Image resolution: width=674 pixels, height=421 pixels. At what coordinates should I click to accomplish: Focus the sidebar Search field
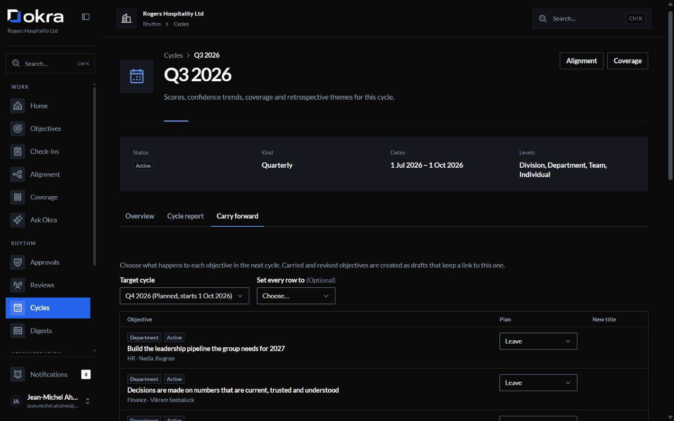(x=50, y=63)
